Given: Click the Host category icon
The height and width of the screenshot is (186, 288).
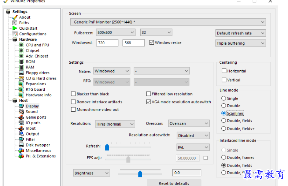Looking at the screenshot, I should [x=15, y=100].
